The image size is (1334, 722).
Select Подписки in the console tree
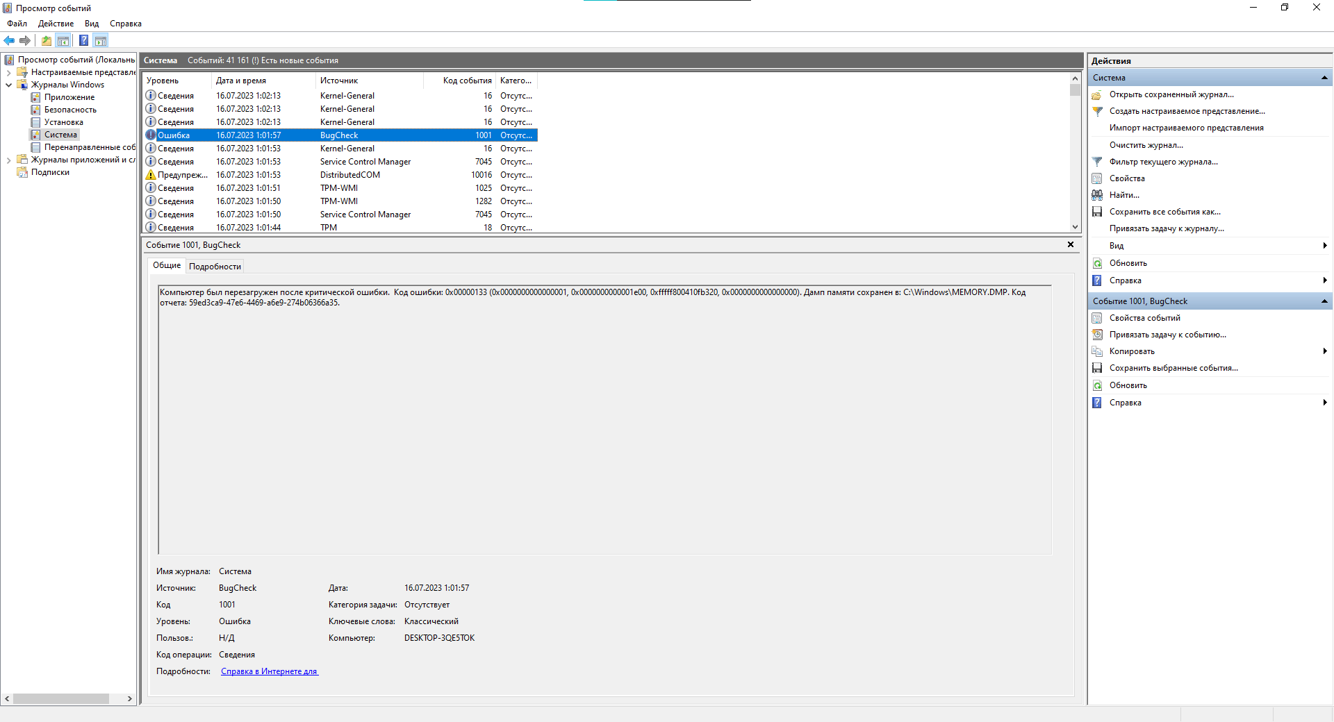tap(50, 172)
